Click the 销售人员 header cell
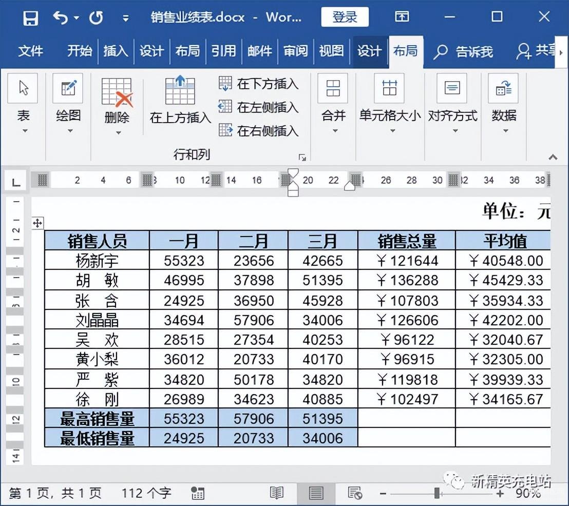The image size is (569, 506). point(97,241)
